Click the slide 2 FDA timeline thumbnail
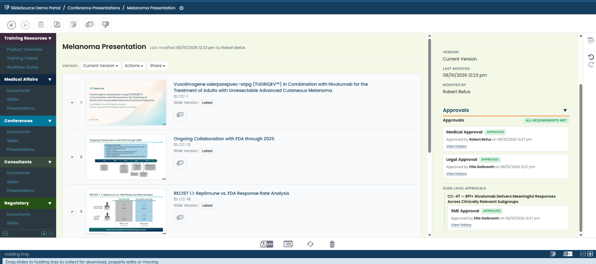 (x=126, y=157)
